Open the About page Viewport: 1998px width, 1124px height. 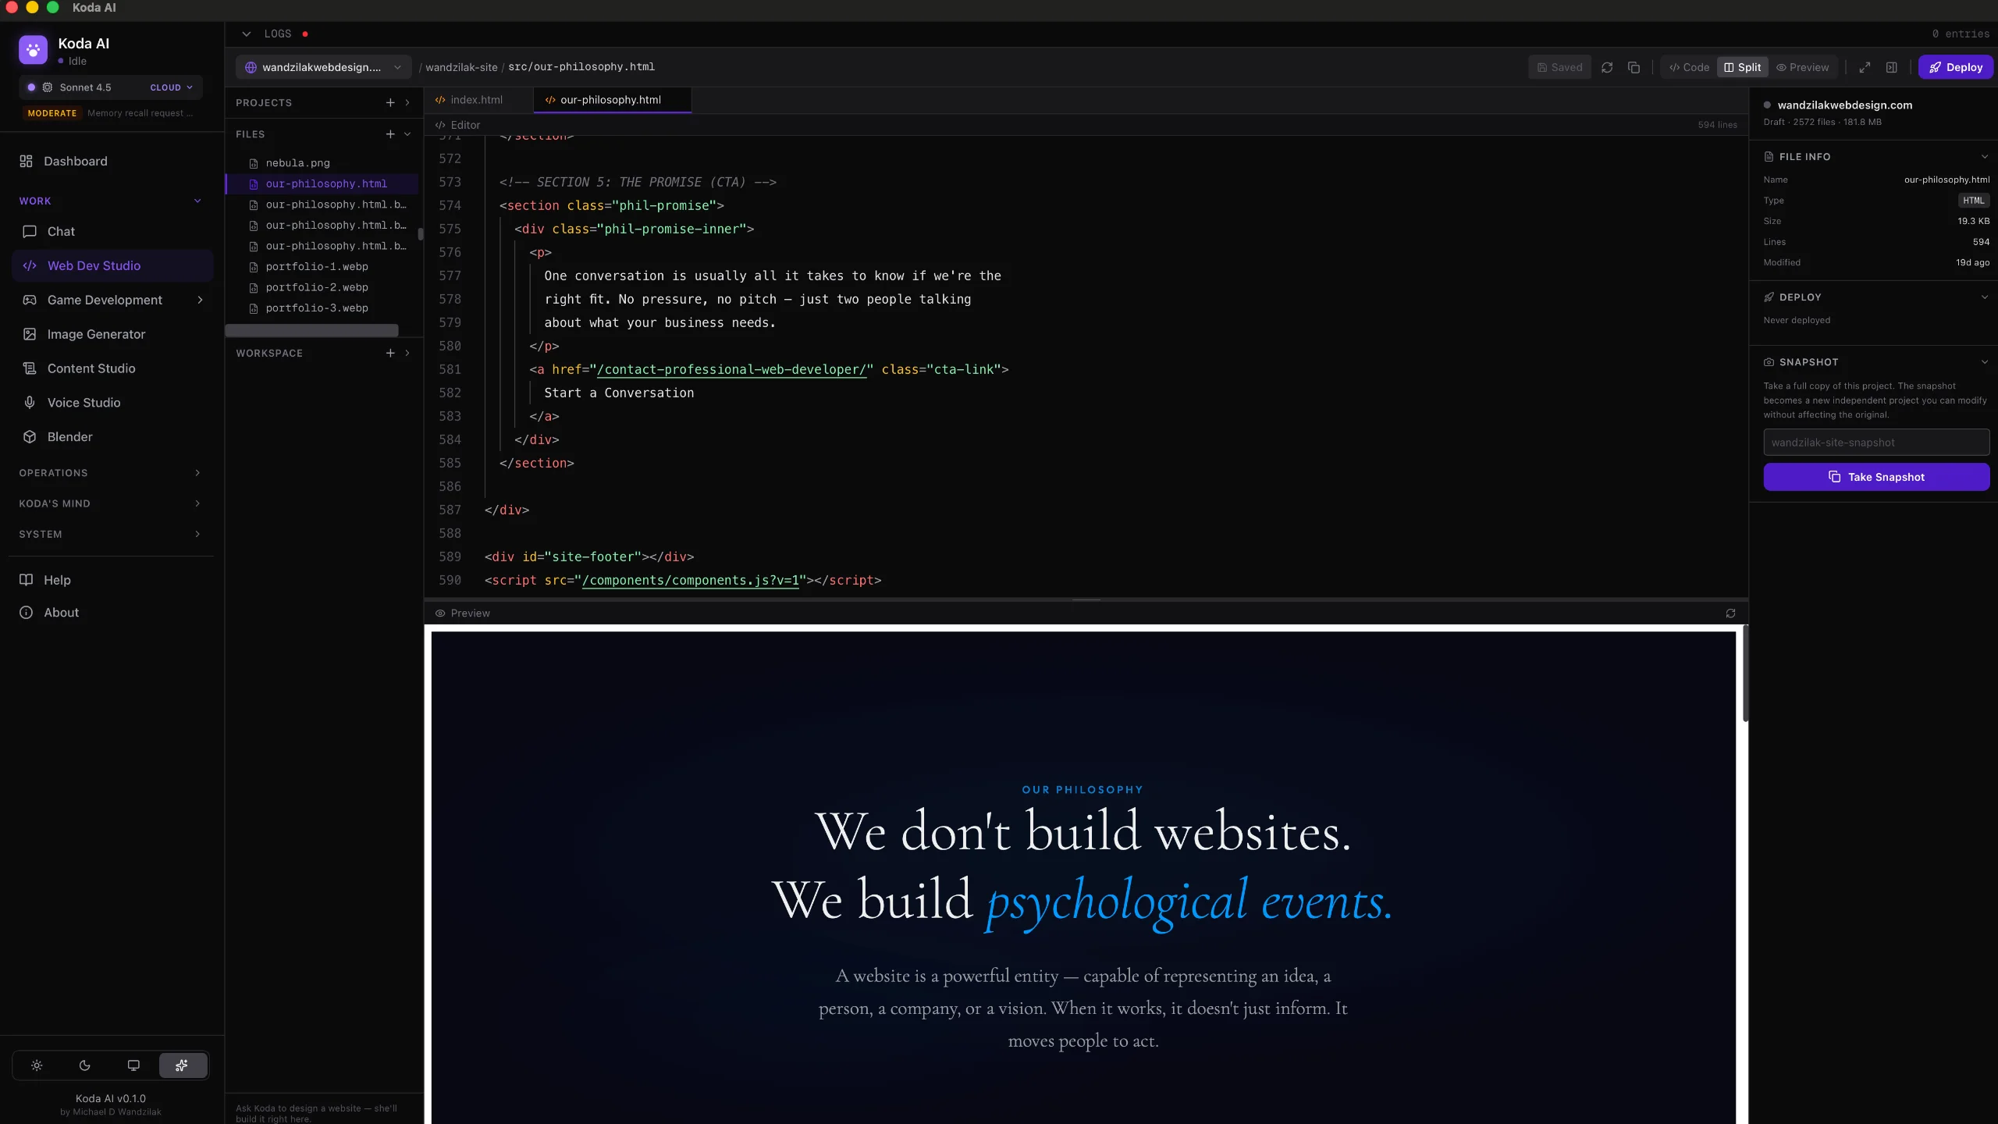click(x=61, y=613)
